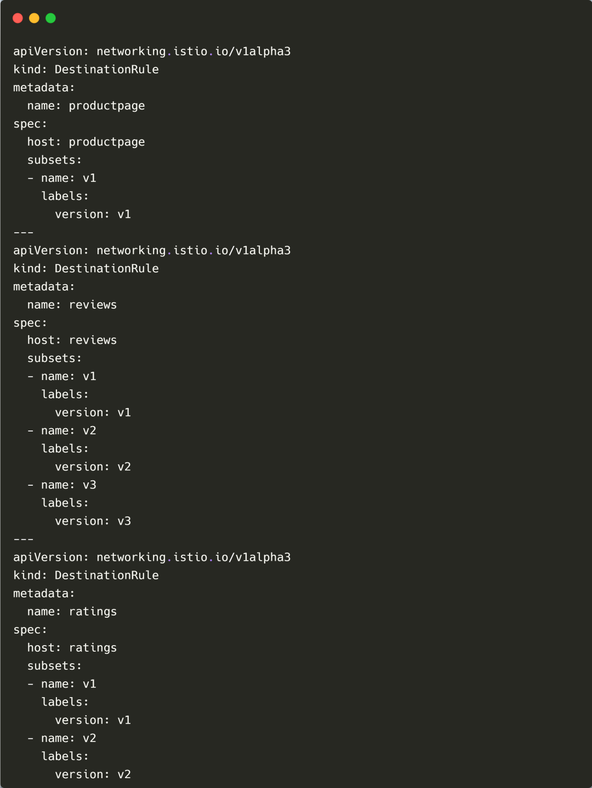Click the "name: reviews" metadata line
Screen dimensions: 592x788
click(x=72, y=304)
